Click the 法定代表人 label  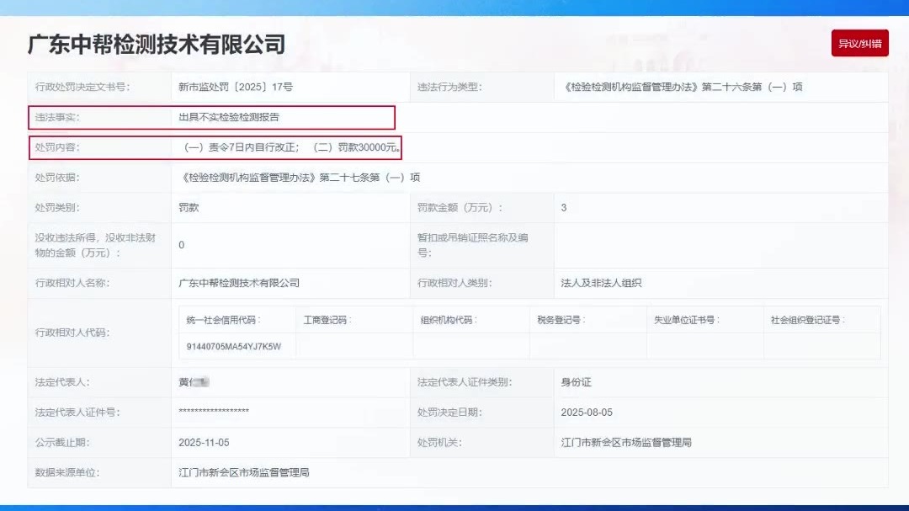62,382
